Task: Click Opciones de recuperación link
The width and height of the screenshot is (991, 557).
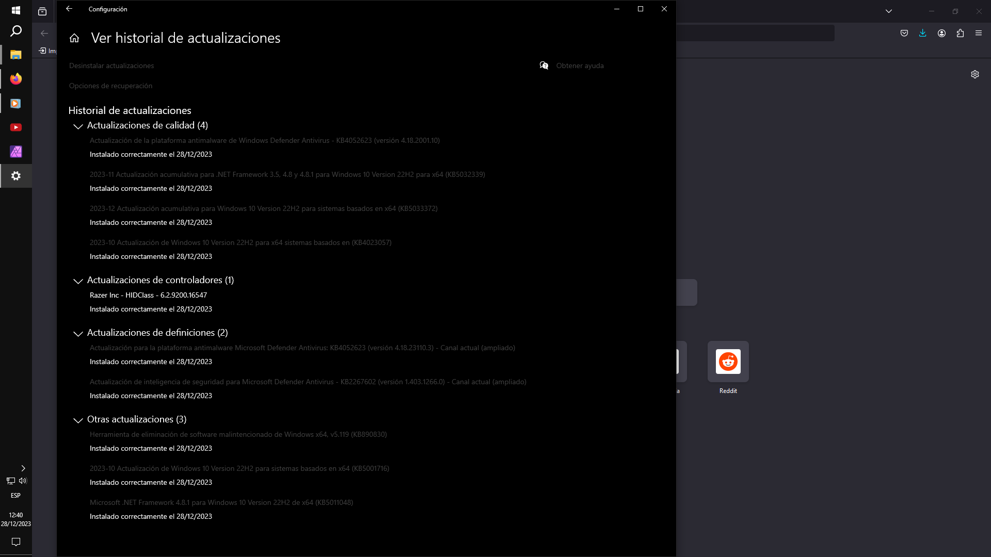Action: (110, 86)
